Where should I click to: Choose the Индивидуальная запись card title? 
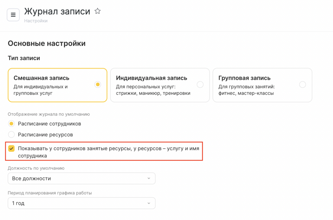coord(152,78)
